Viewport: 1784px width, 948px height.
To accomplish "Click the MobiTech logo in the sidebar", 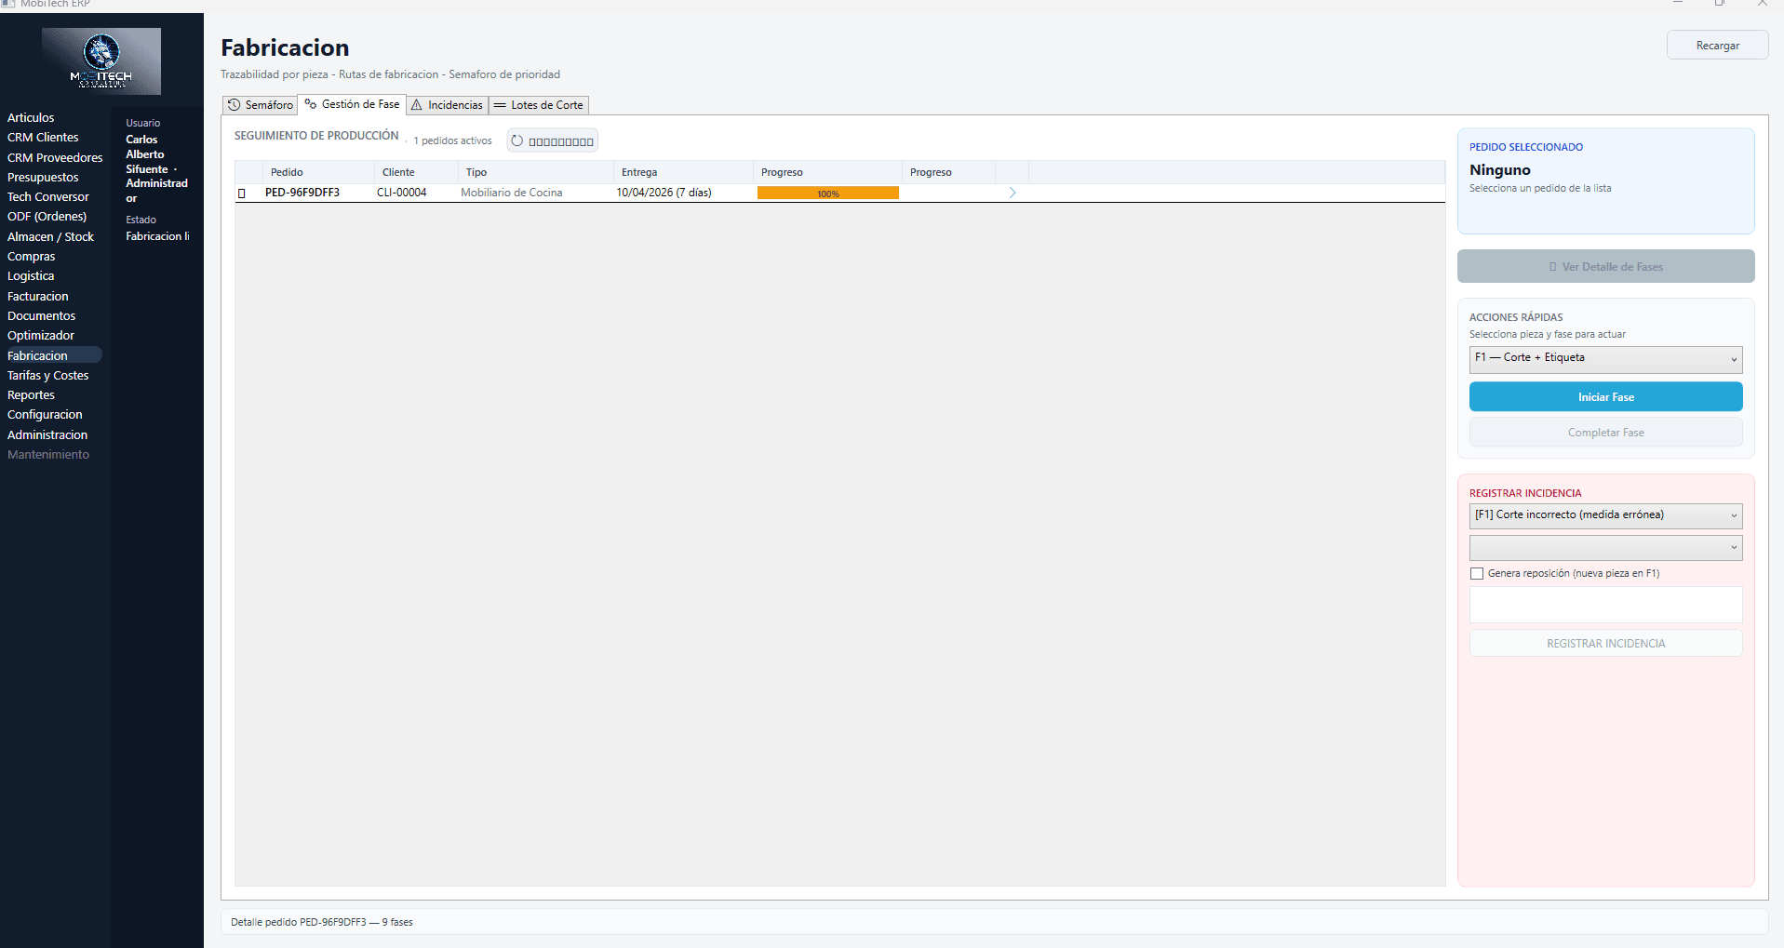I will (101, 60).
